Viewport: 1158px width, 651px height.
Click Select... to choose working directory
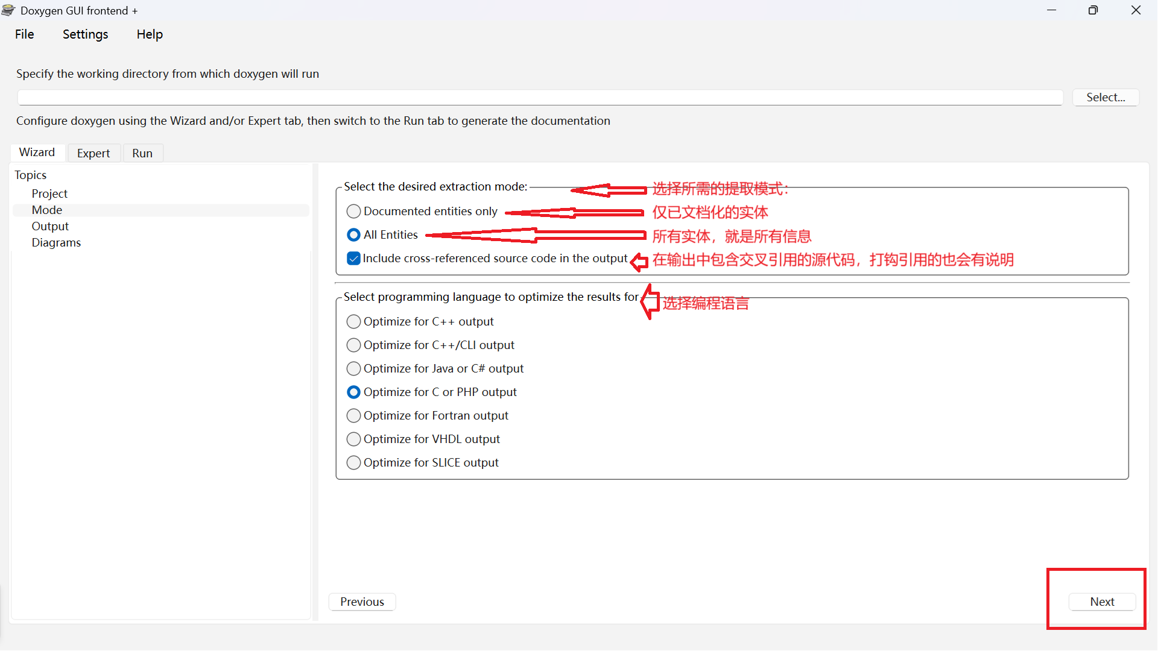[1106, 98]
